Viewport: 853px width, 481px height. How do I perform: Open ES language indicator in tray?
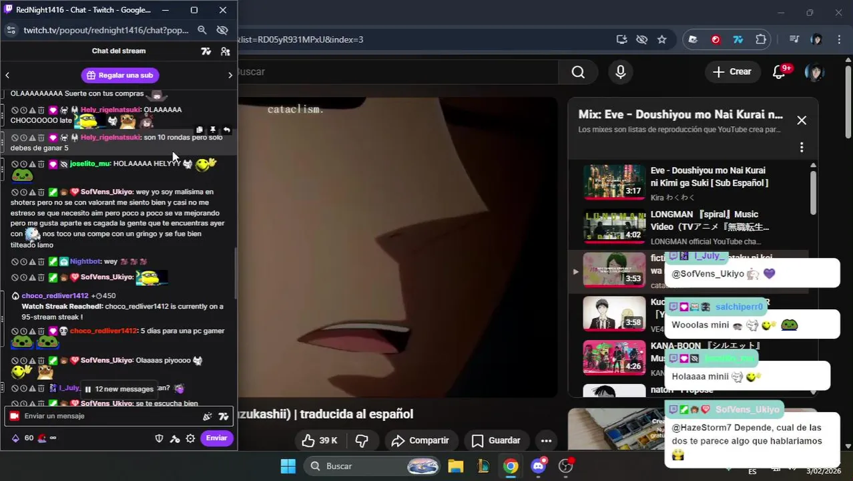pos(752,471)
